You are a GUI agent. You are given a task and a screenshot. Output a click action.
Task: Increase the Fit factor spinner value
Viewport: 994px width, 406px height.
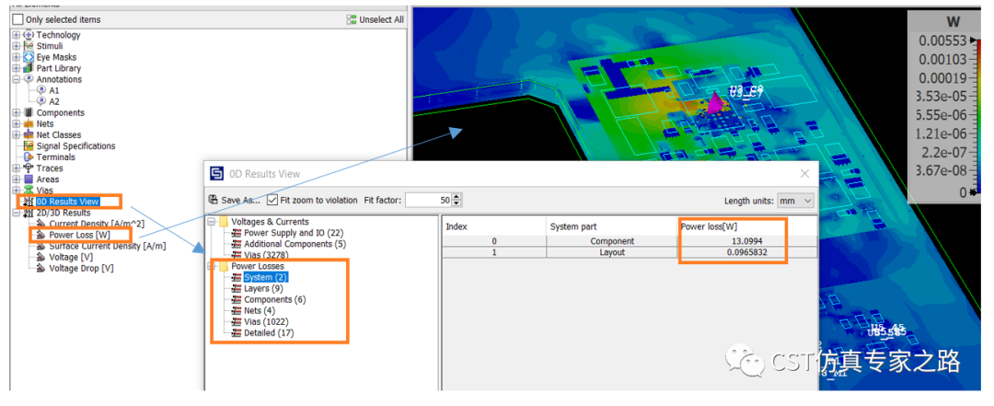(x=457, y=197)
